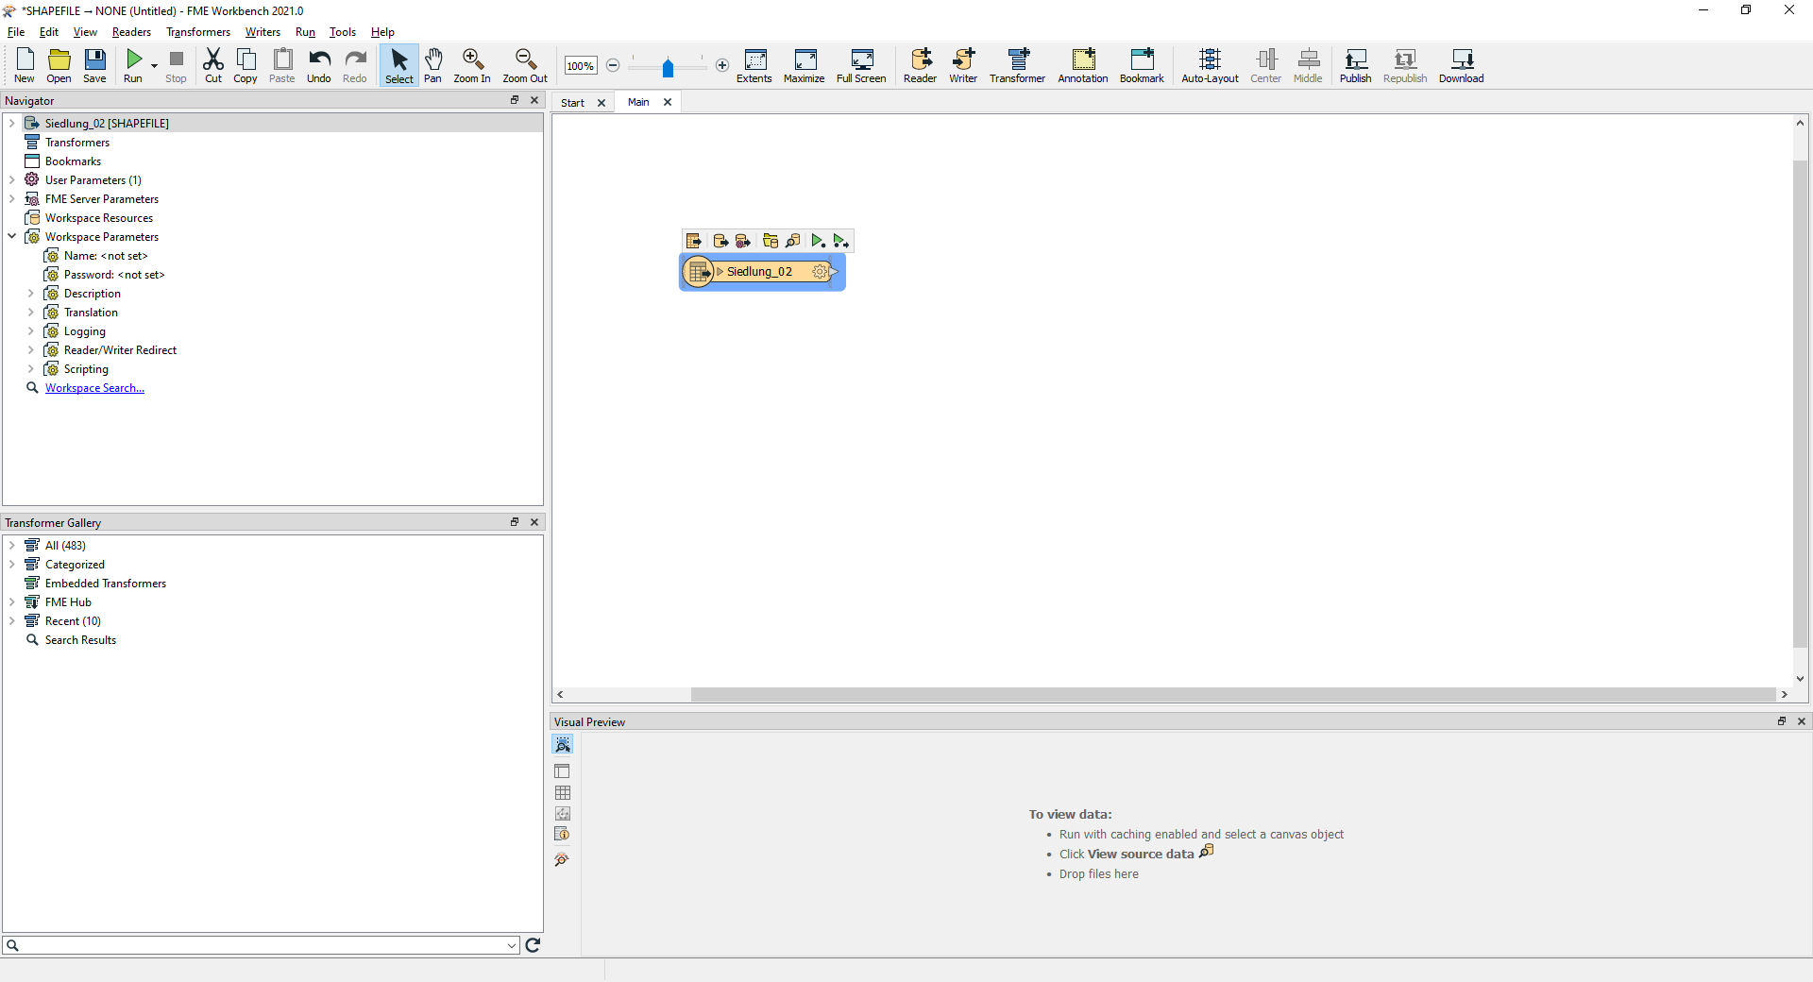This screenshot has width=1813, height=982.
Task: Open the Readers menu
Action: tap(131, 32)
